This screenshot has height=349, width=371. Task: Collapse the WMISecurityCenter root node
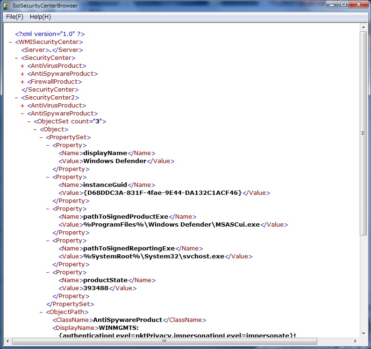pos(10,42)
